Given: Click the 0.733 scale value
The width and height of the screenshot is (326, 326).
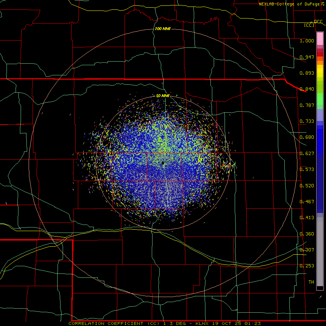Looking at the screenshot, I should point(307,121).
